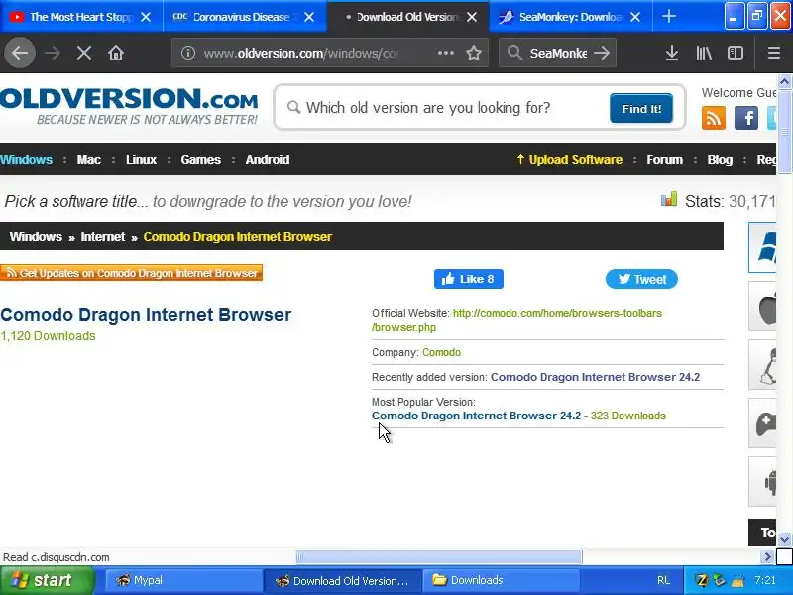Open the Forum link
This screenshot has height=595, width=793.
(x=664, y=160)
